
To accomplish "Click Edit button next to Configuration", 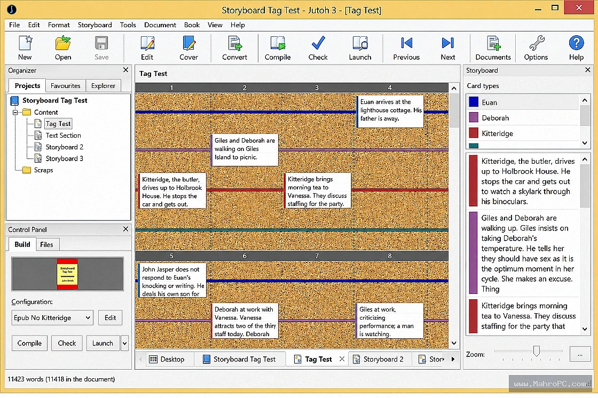I will pyautogui.click(x=110, y=317).
